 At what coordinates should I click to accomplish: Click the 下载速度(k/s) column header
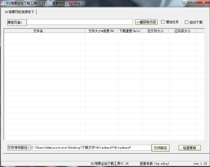130,31
